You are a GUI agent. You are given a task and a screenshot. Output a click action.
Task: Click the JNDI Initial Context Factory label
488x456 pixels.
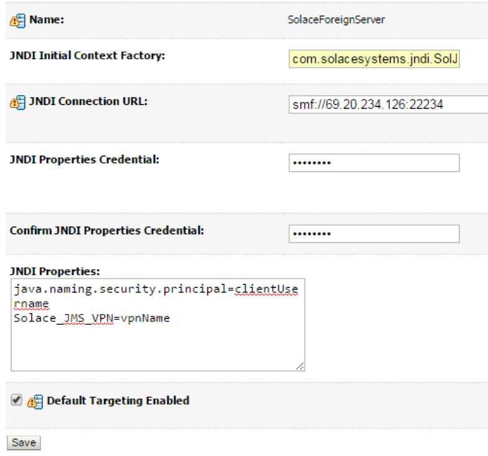tap(88, 55)
